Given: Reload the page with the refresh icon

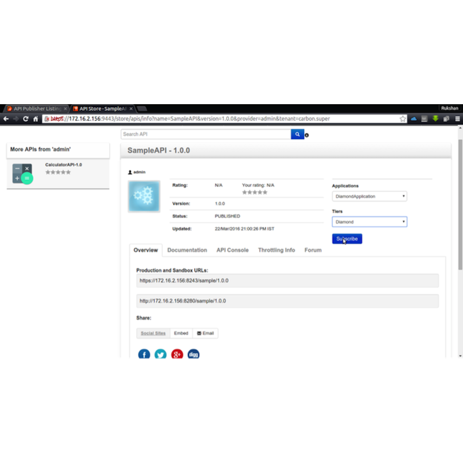Looking at the screenshot, I should 26,119.
